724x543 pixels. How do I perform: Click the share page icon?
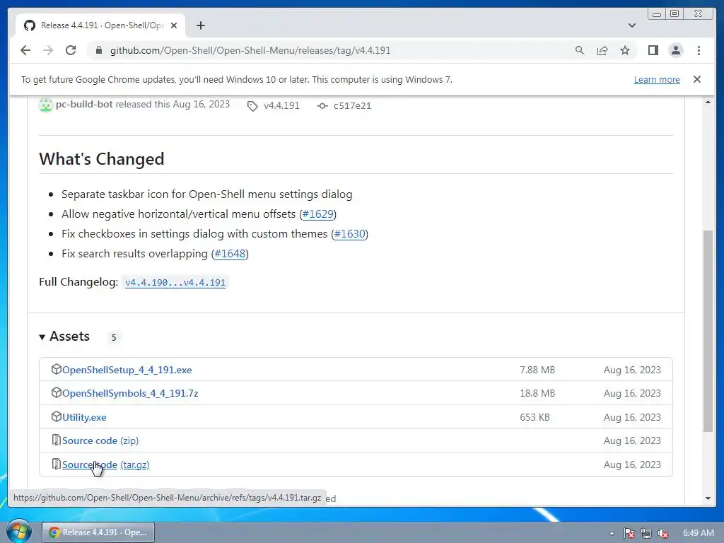[602, 50]
